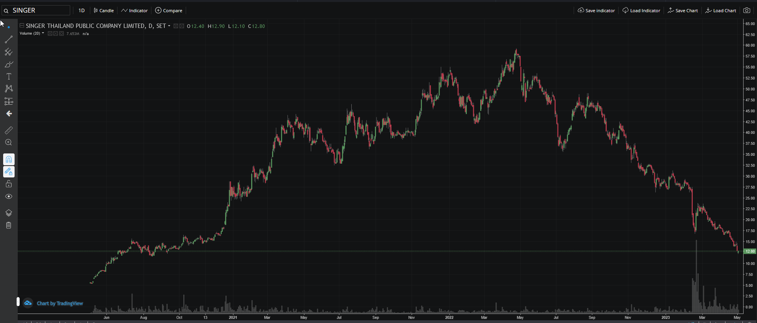Image resolution: width=757 pixels, height=323 pixels.
Task: Click the 60.00 price scale label
Action: tap(750, 45)
